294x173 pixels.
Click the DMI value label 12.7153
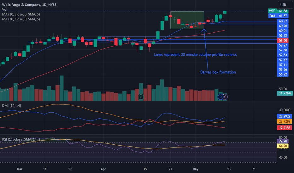[285, 128]
